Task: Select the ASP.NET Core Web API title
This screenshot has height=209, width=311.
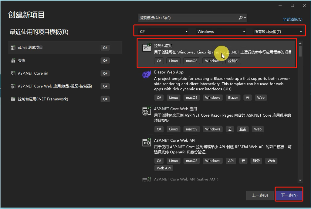Action: 175,140
